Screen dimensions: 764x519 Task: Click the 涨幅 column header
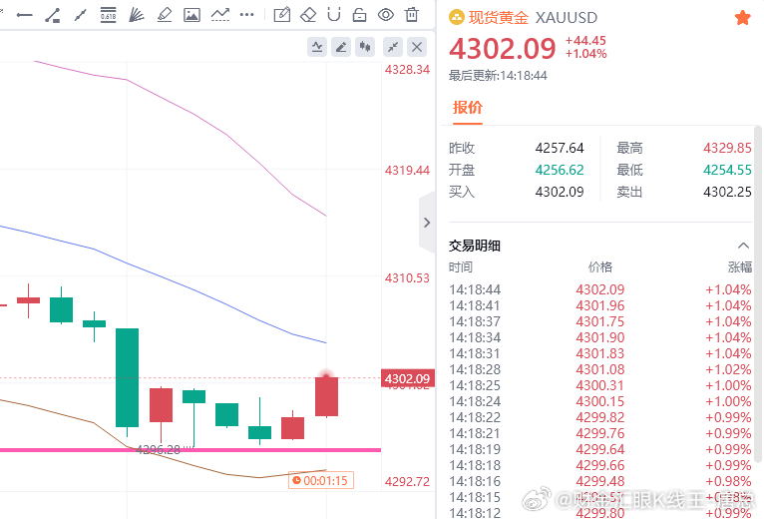coord(740,267)
